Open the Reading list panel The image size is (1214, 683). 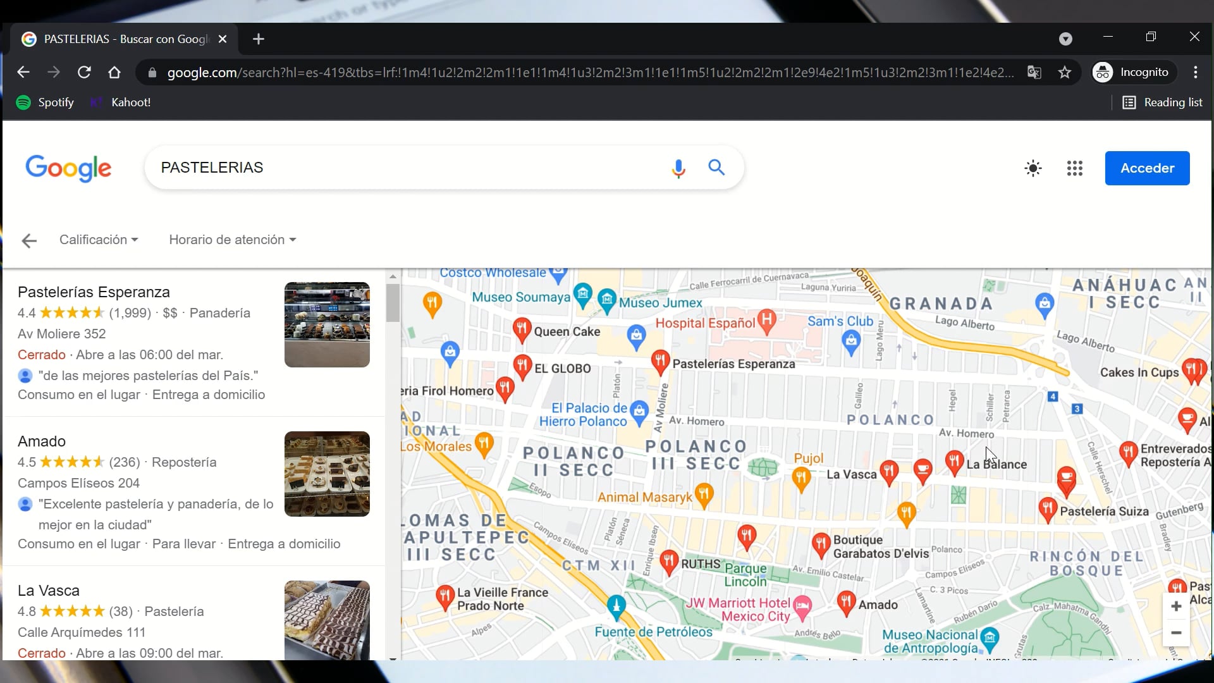pos(1162,102)
